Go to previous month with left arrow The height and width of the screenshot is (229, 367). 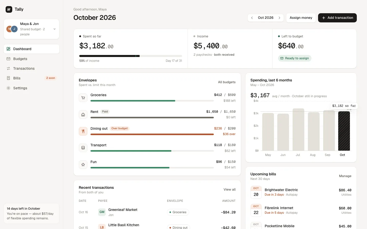tap(252, 18)
